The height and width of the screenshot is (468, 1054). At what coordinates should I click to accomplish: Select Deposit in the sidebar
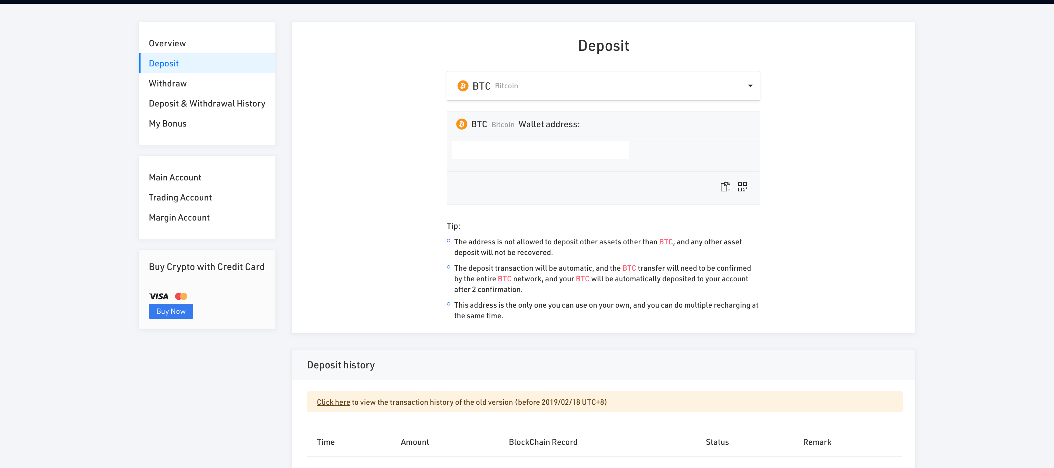click(164, 63)
